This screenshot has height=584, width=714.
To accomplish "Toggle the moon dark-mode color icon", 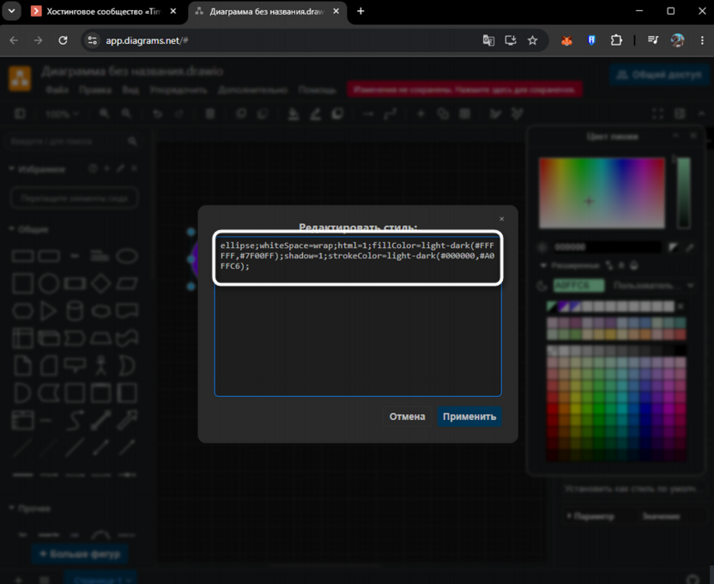I will click(x=542, y=286).
